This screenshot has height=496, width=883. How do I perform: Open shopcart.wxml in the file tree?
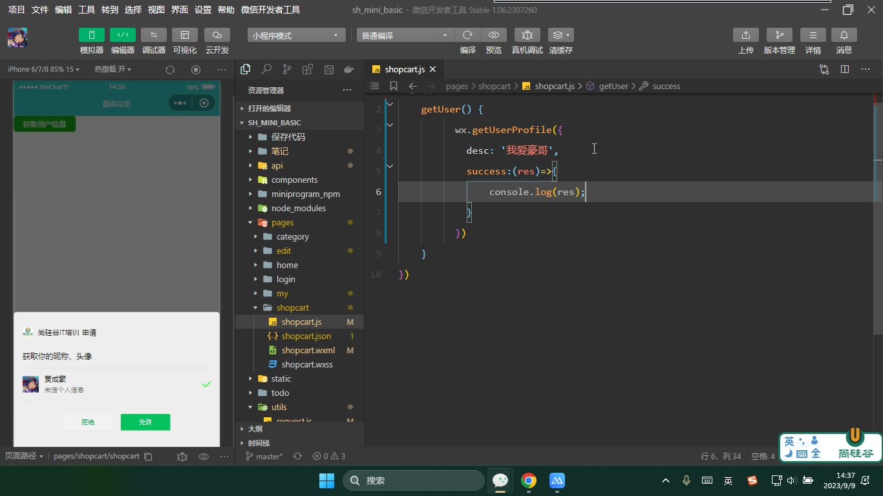308,350
